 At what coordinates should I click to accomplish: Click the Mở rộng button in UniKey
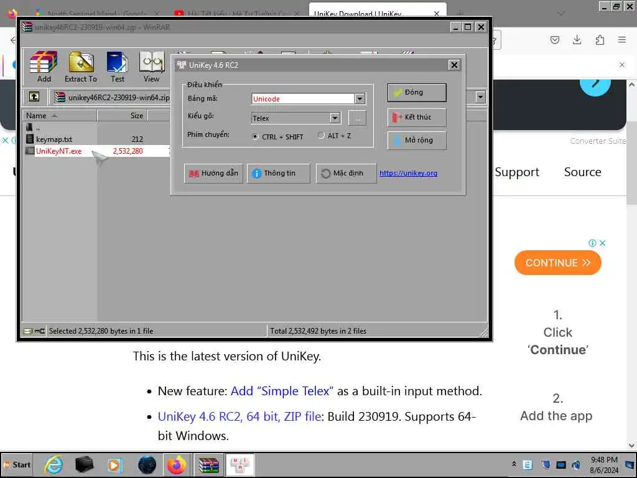[x=417, y=140]
